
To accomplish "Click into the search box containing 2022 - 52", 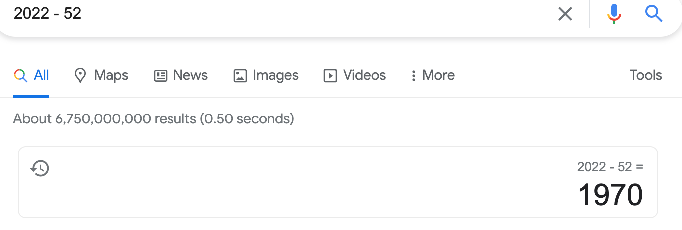I will point(279,14).
